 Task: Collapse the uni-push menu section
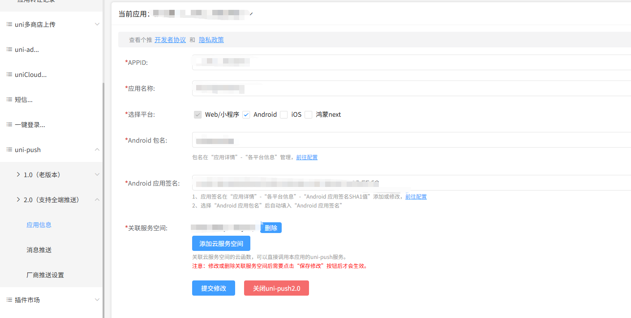click(97, 150)
